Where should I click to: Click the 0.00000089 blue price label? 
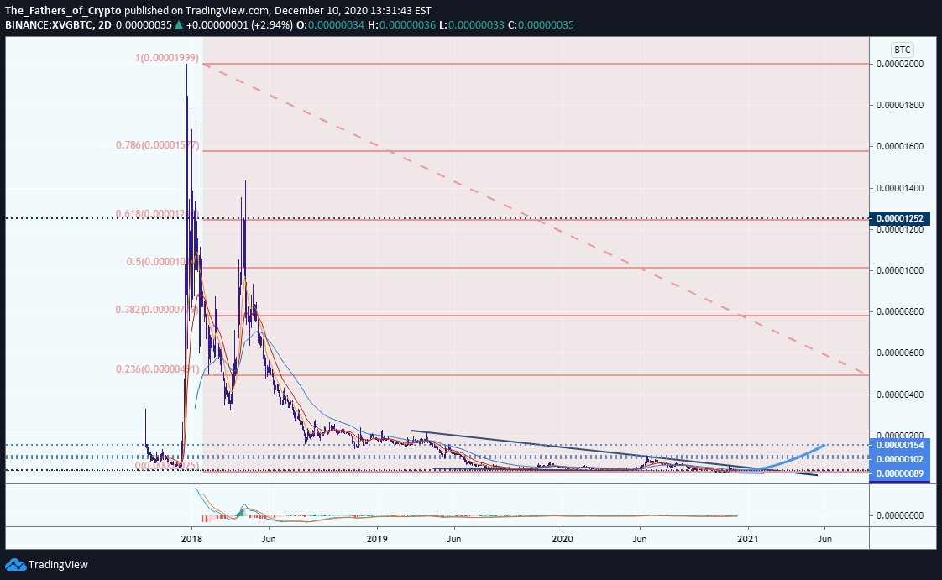point(899,473)
